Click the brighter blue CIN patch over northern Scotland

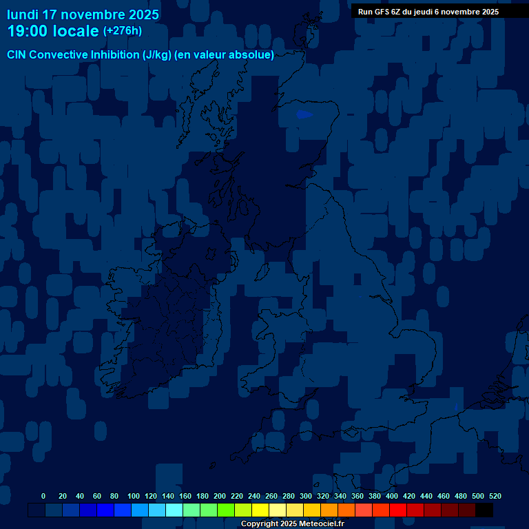(x=304, y=114)
